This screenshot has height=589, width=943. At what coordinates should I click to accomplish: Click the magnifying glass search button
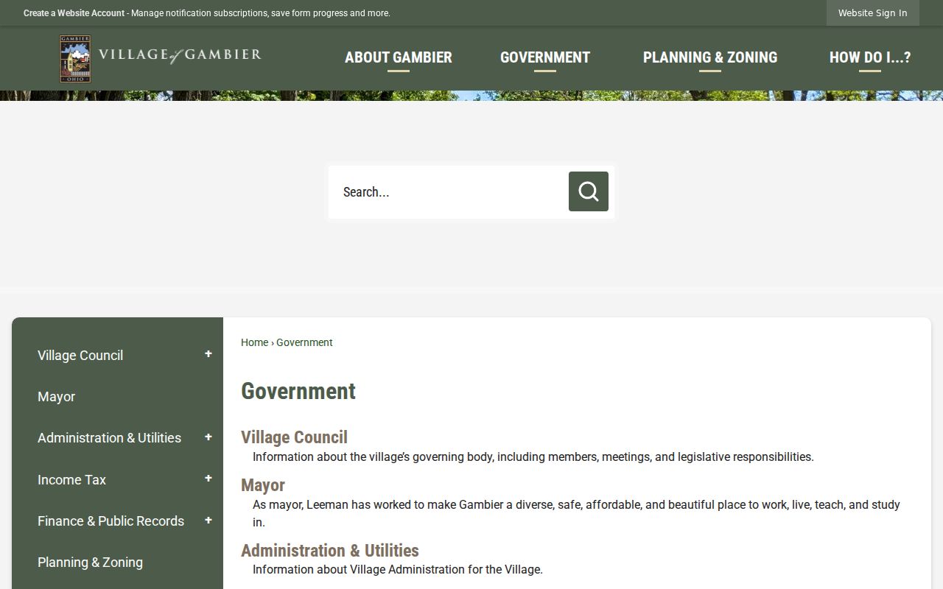589,191
